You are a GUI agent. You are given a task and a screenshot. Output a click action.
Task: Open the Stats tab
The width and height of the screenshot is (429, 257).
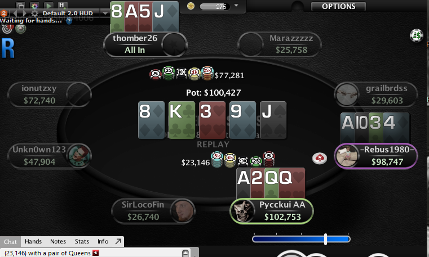click(82, 241)
